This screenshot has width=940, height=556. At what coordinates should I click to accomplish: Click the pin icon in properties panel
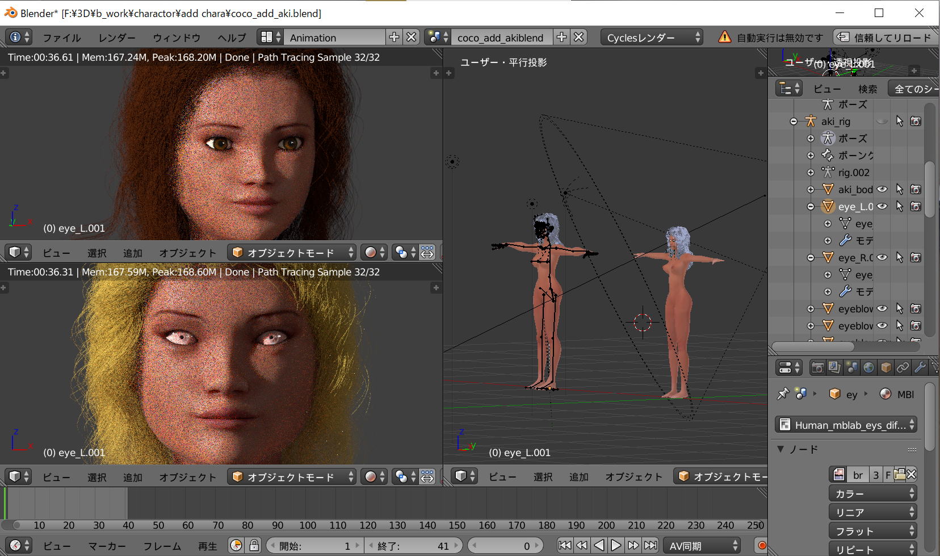tap(783, 394)
